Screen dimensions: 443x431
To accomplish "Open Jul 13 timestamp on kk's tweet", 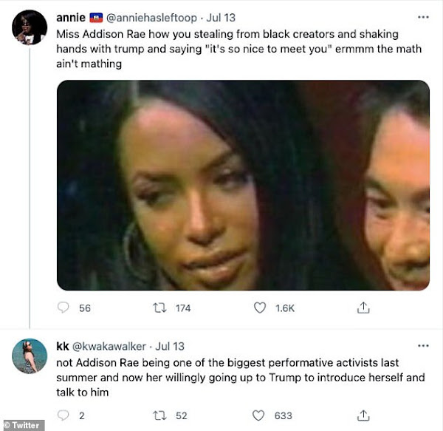I will coord(170,347).
